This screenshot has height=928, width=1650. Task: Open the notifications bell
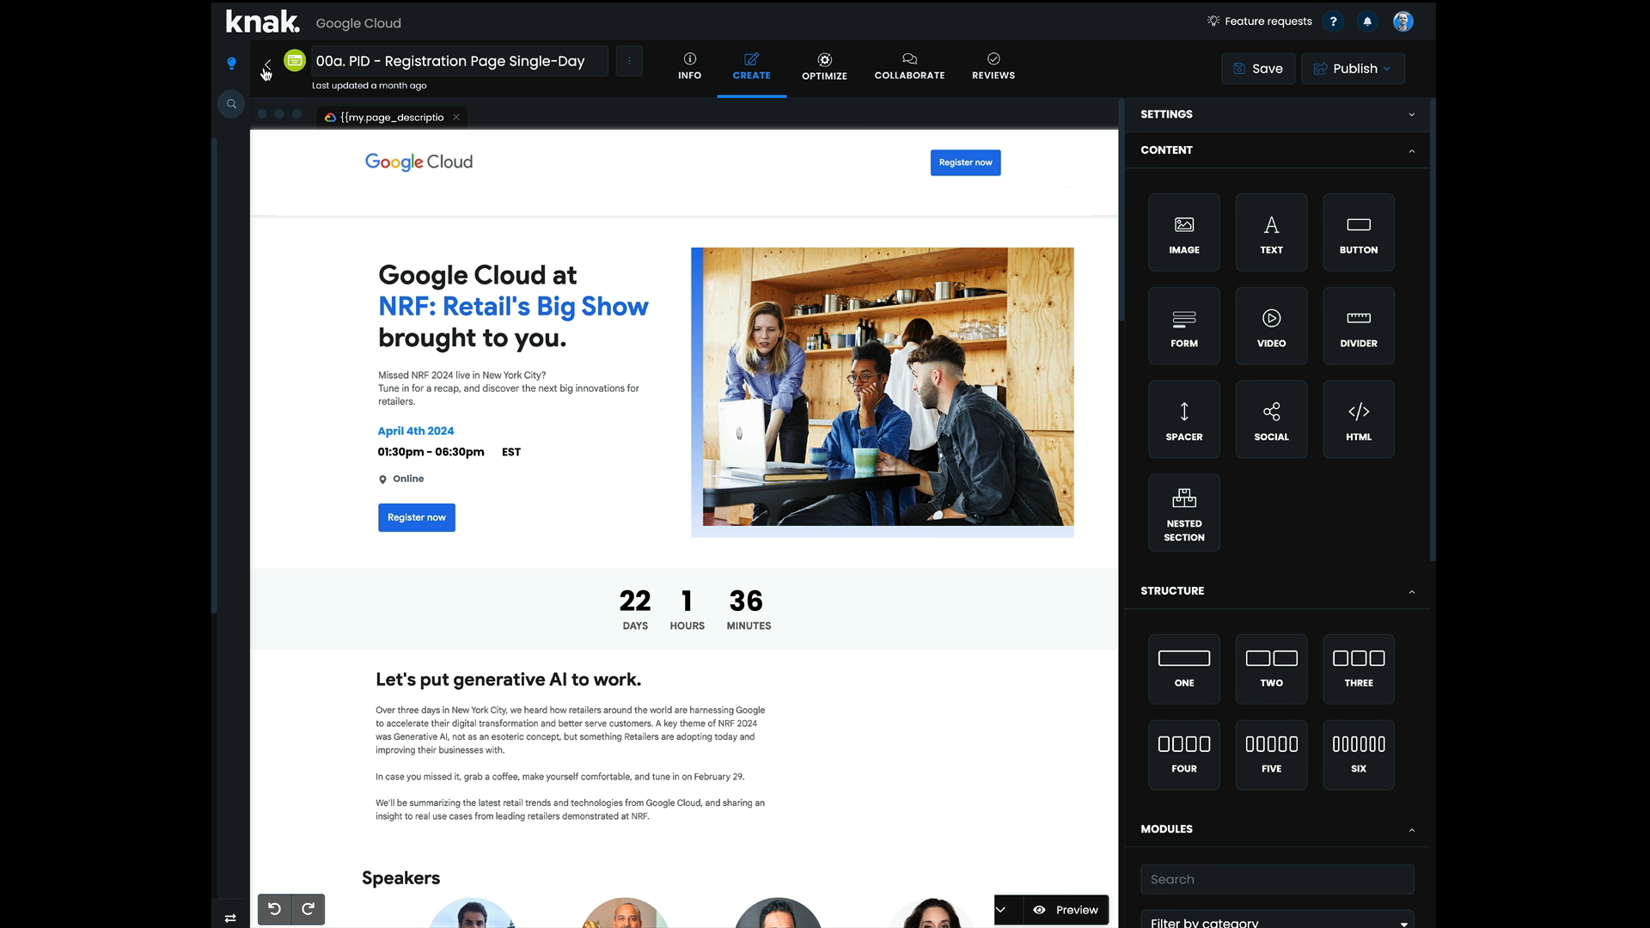click(x=1367, y=21)
